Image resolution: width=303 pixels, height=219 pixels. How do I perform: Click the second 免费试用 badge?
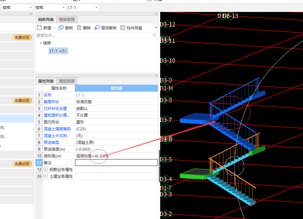click(x=22, y=101)
